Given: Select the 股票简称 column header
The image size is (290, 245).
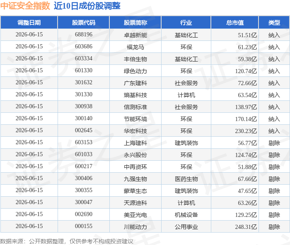Looking at the screenshot, I should [135, 22].
